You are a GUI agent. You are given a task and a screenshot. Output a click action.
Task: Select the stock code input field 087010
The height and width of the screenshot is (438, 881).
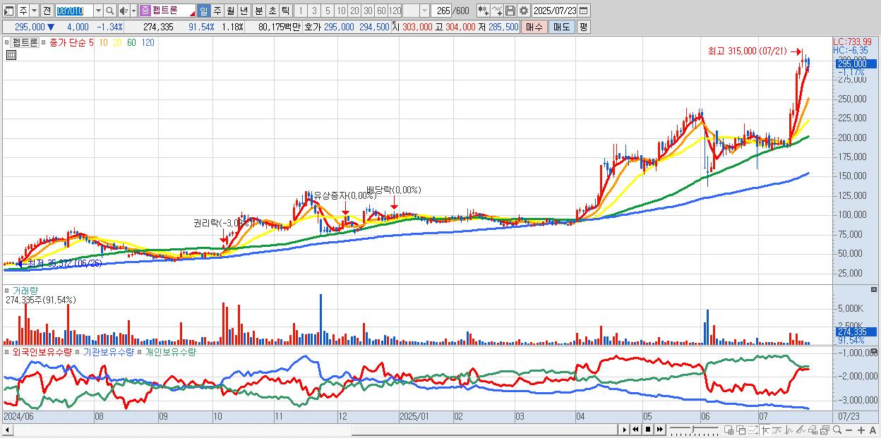click(74, 11)
